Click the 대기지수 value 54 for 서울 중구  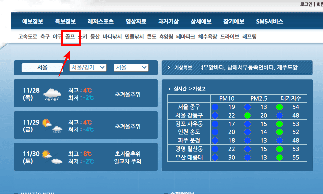[296, 107]
